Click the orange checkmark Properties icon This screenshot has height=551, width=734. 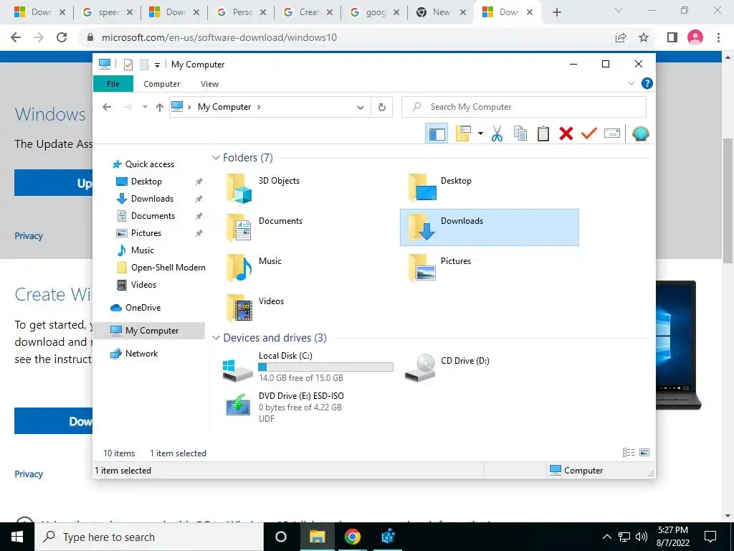tap(589, 134)
